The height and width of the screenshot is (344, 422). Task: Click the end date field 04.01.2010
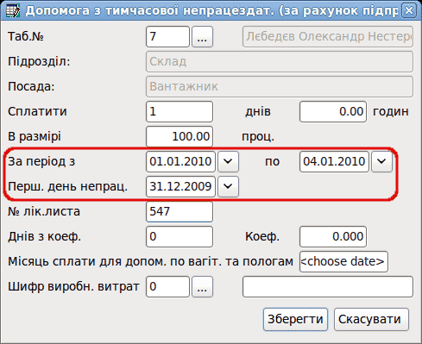(x=334, y=161)
